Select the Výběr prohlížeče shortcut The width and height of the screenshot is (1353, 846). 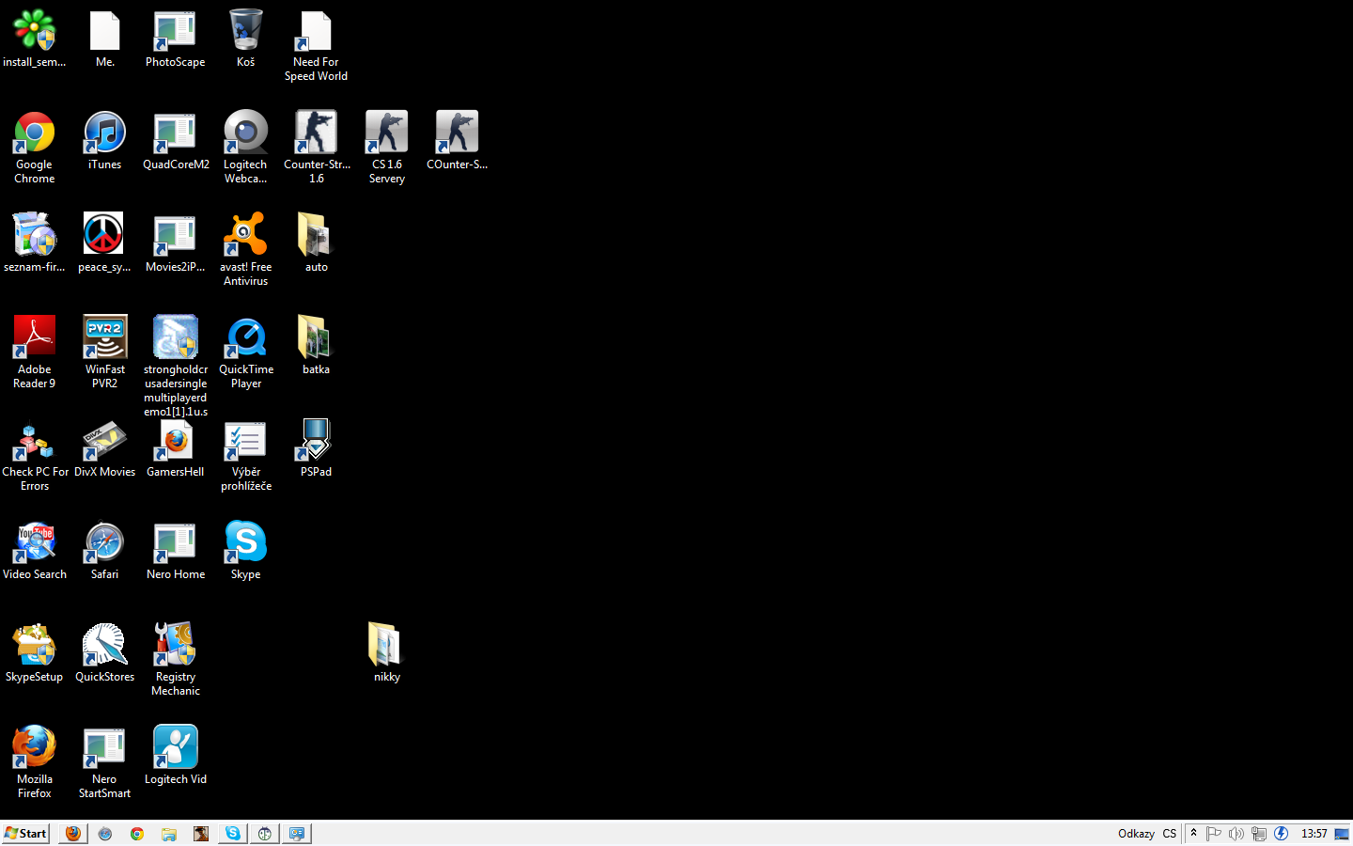click(x=245, y=441)
